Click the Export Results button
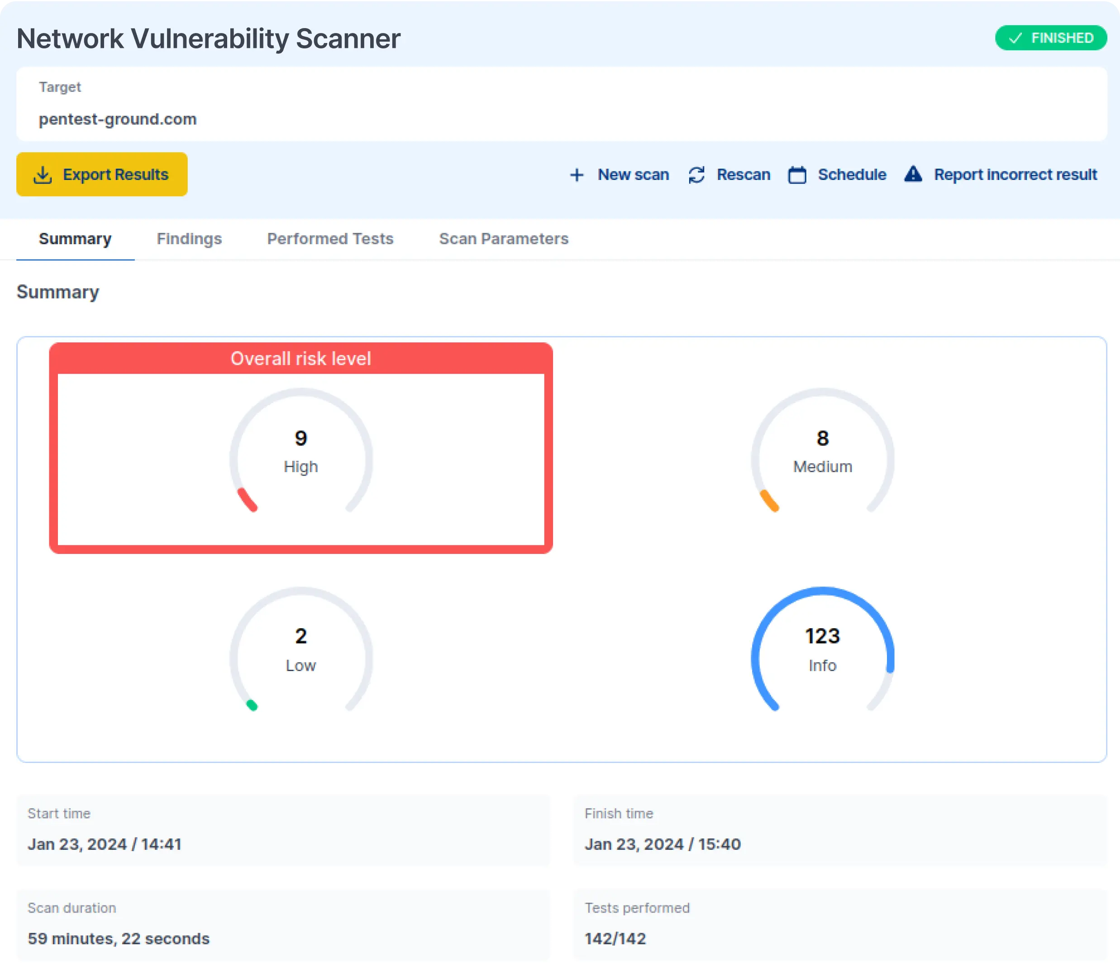The height and width of the screenshot is (980, 1120). [102, 175]
